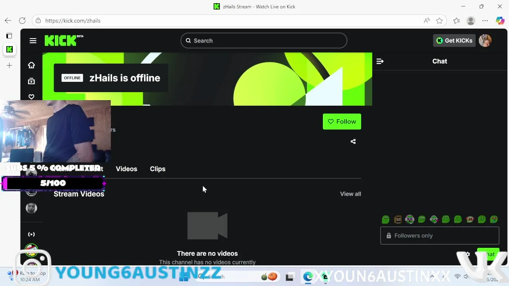
Task: Click 'There are no videos' message
Action: (207, 253)
